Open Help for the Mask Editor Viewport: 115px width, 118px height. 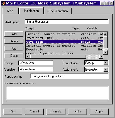tap(77, 112)
